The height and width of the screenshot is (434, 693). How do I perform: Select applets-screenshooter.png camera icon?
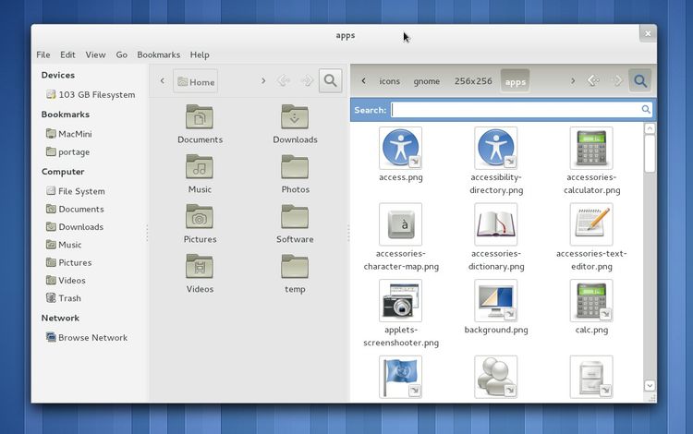tap(400, 301)
